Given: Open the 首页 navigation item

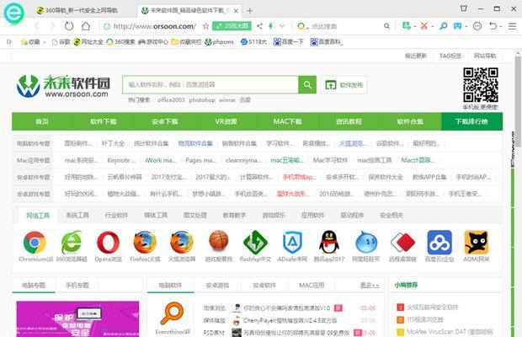Looking at the screenshot, I should (42, 121).
